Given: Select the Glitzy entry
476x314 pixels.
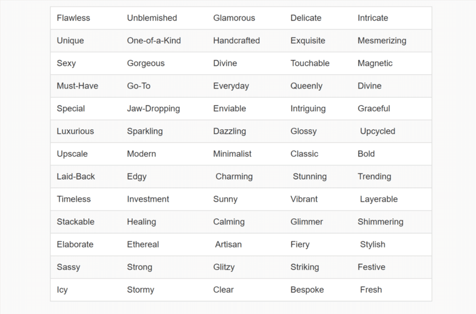Looking at the screenshot, I should point(224,267).
